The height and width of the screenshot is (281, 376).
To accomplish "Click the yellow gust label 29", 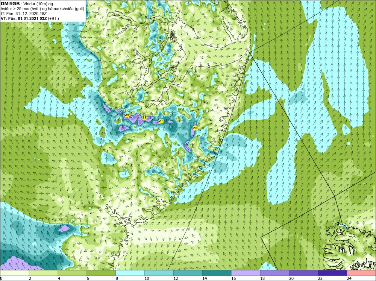I will pyautogui.click(x=127, y=115).
